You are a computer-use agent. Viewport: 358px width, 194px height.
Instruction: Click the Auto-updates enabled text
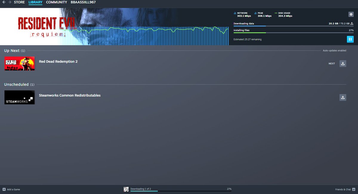click(x=334, y=51)
